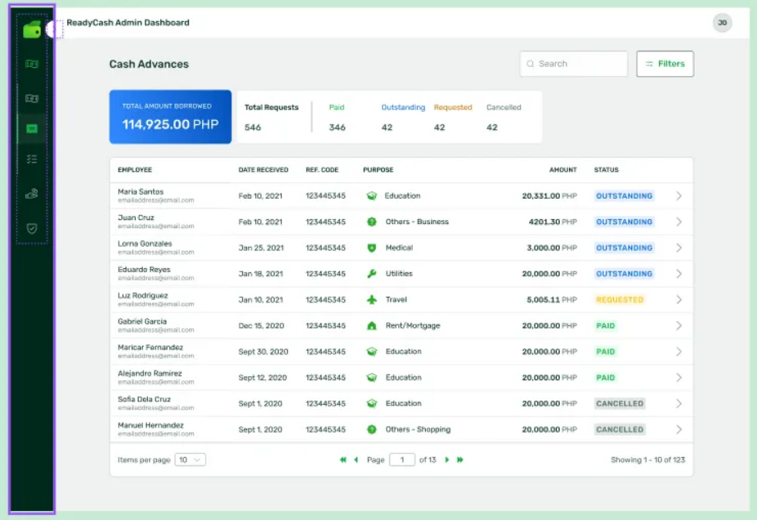This screenshot has height=520, width=757.
Task: Click the ReadyCash Admin Dashboard title
Action: point(128,23)
